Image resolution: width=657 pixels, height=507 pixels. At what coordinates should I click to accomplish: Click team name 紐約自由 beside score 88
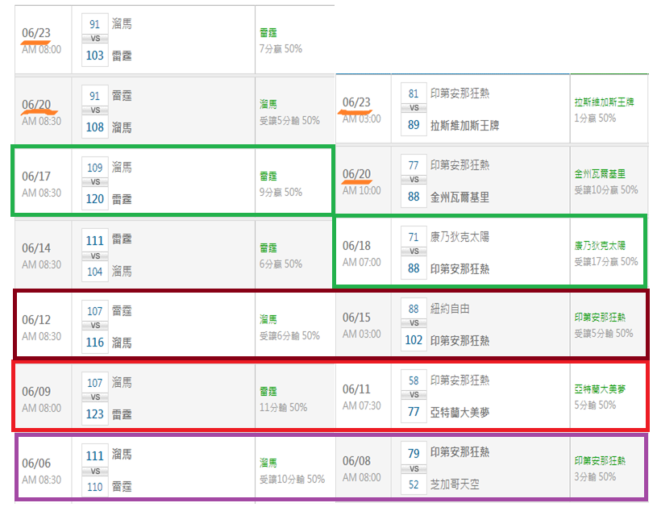point(450,309)
